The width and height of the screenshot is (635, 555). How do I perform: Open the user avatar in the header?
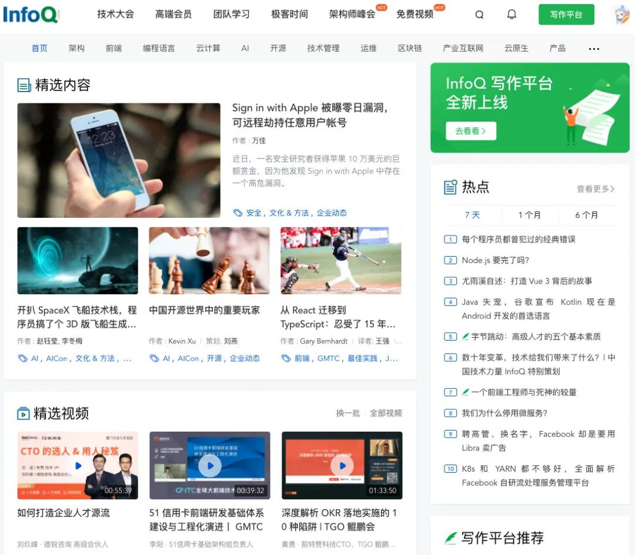tap(621, 14)
